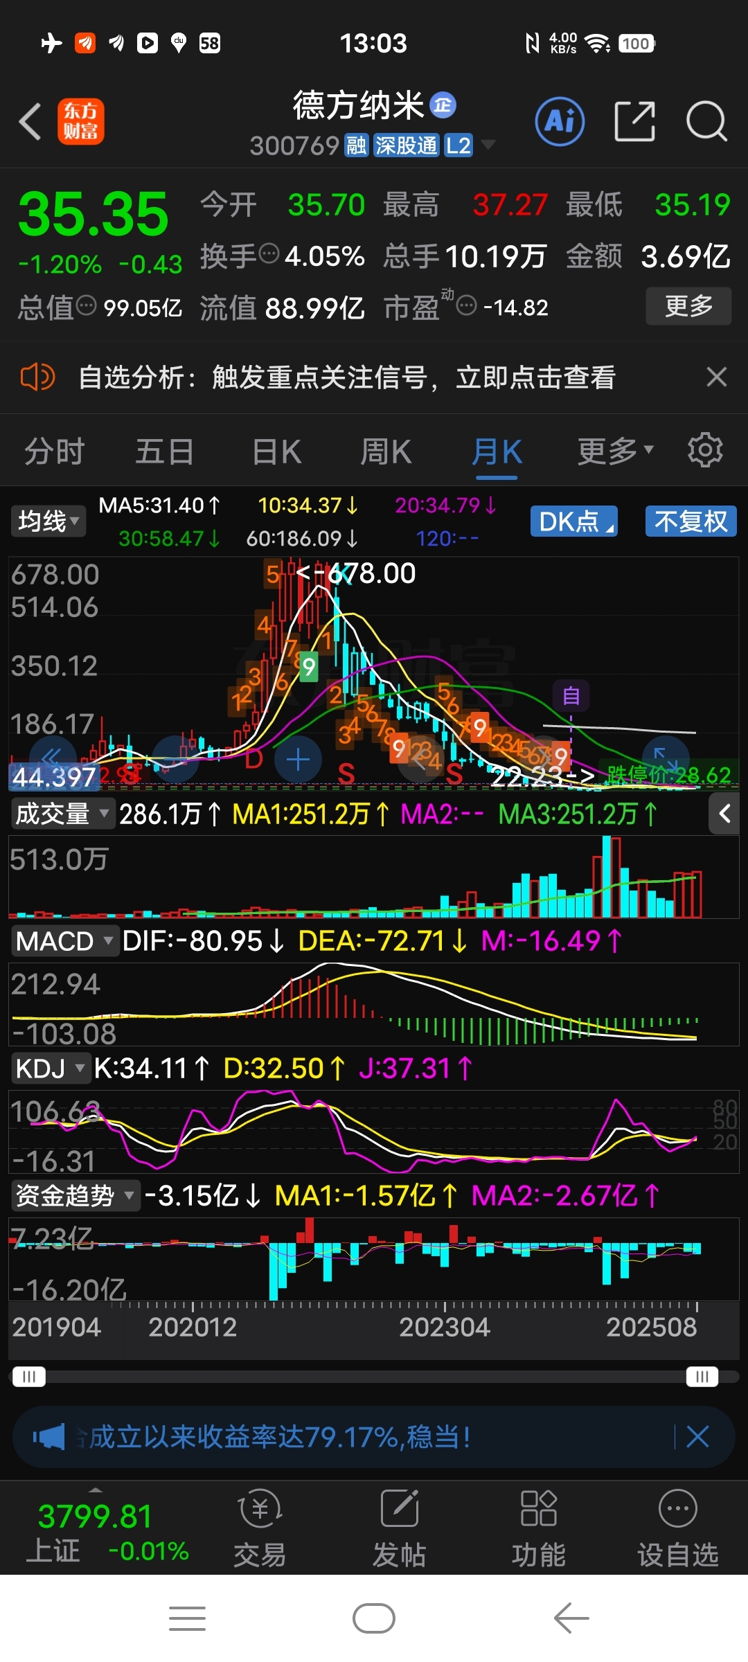Screen dimensions: 748x1662
Task: Switch to 分时 chart tab
Action: click(x=54, y=452)
